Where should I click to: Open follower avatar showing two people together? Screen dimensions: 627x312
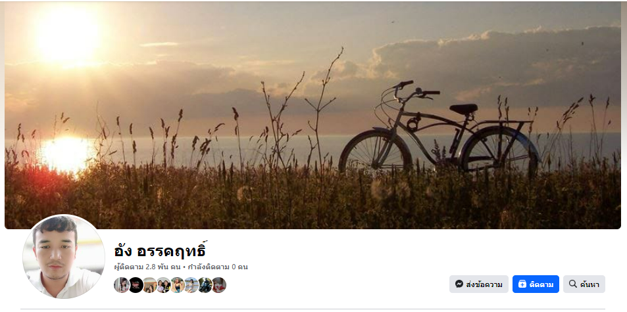click(x=164, y=285)
